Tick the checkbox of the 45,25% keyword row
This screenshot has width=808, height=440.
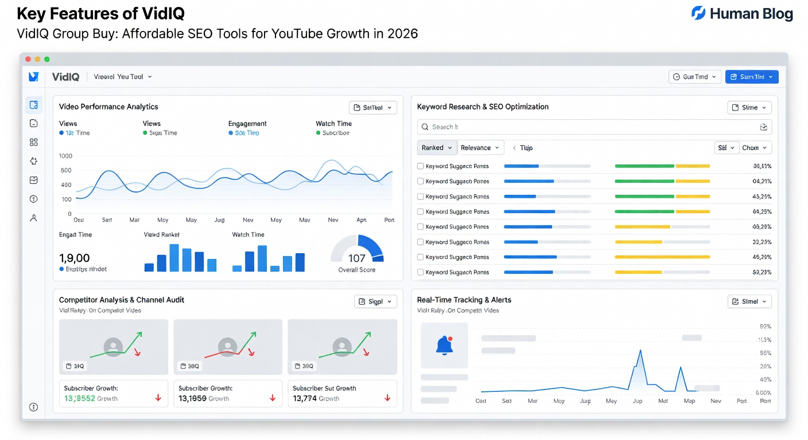pyautogui.click(x=421, y=197)
